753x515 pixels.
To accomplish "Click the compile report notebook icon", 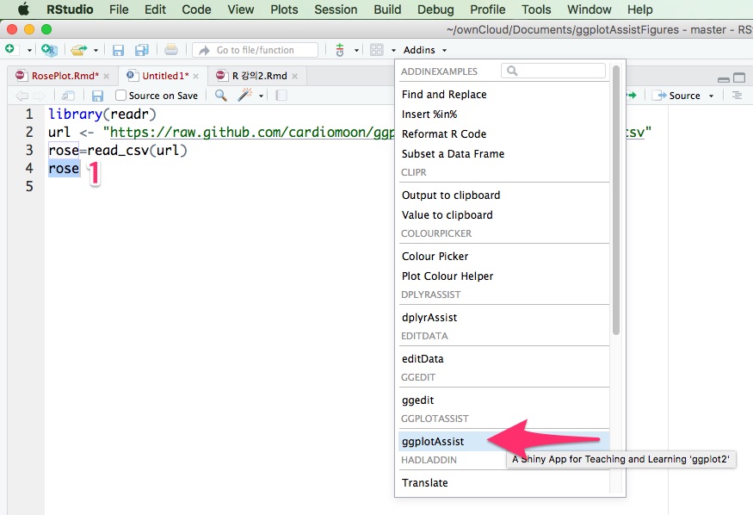I will point(281,96).
